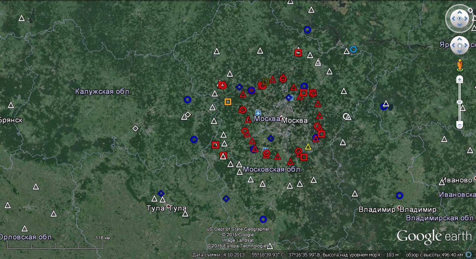Click the zoom slider handle
The image size is (476, 259).
pyautogui.click(x=460, y=102)
